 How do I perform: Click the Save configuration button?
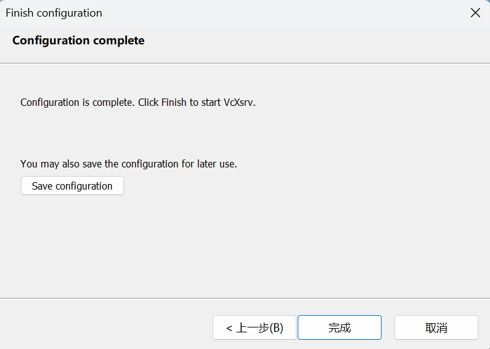(72, 186)
